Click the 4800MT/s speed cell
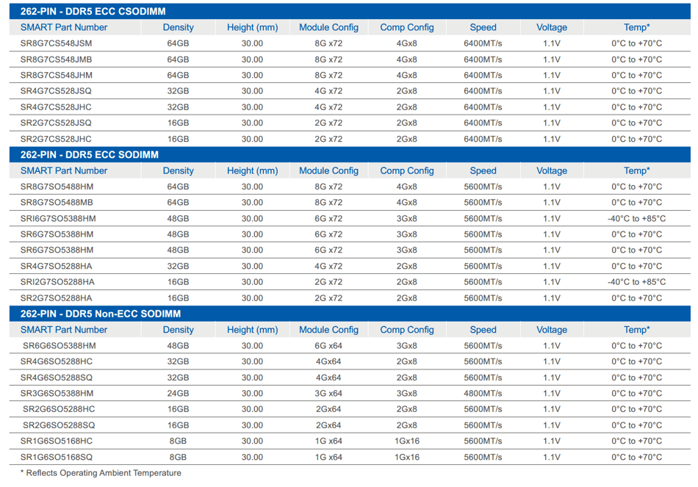This screenshot has height=487, width=698. pyautogui.click(x=483, y=394)
